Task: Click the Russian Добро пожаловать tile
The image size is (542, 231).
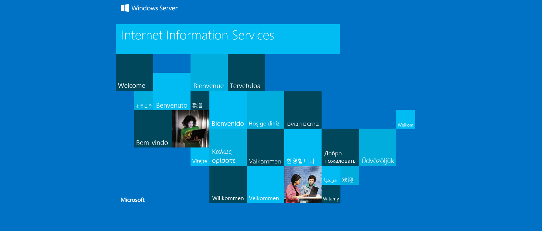Action: click(340, 147)
